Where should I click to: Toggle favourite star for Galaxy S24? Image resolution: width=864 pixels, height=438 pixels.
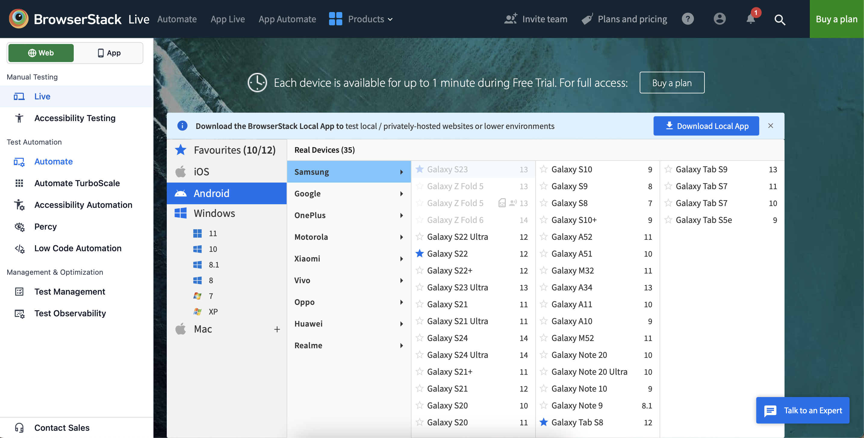419,338
